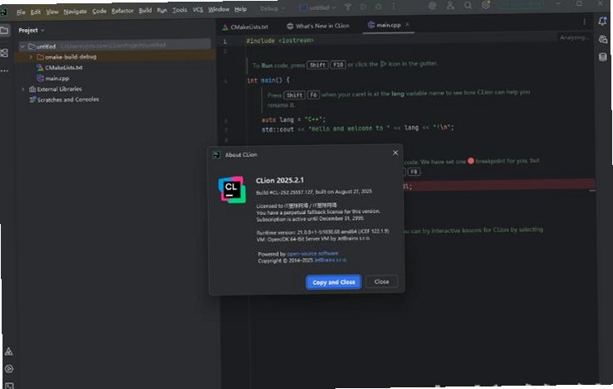Open the Structure tool window icon
This screenshot has height=389, width=613.
click(x=4, y=52)
